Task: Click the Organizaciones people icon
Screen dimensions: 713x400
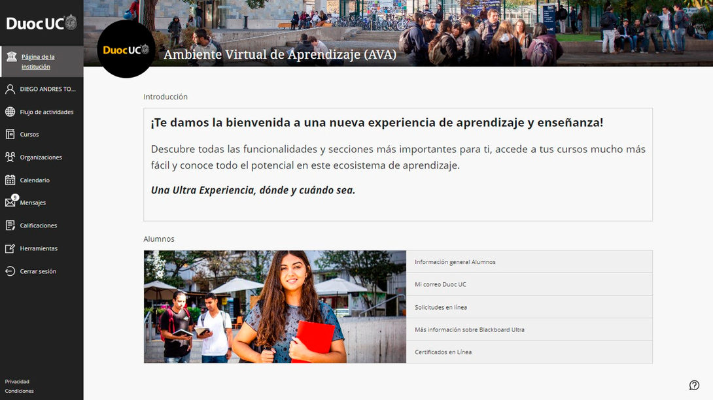Action: pyautogui.click(x=10, y=158)
